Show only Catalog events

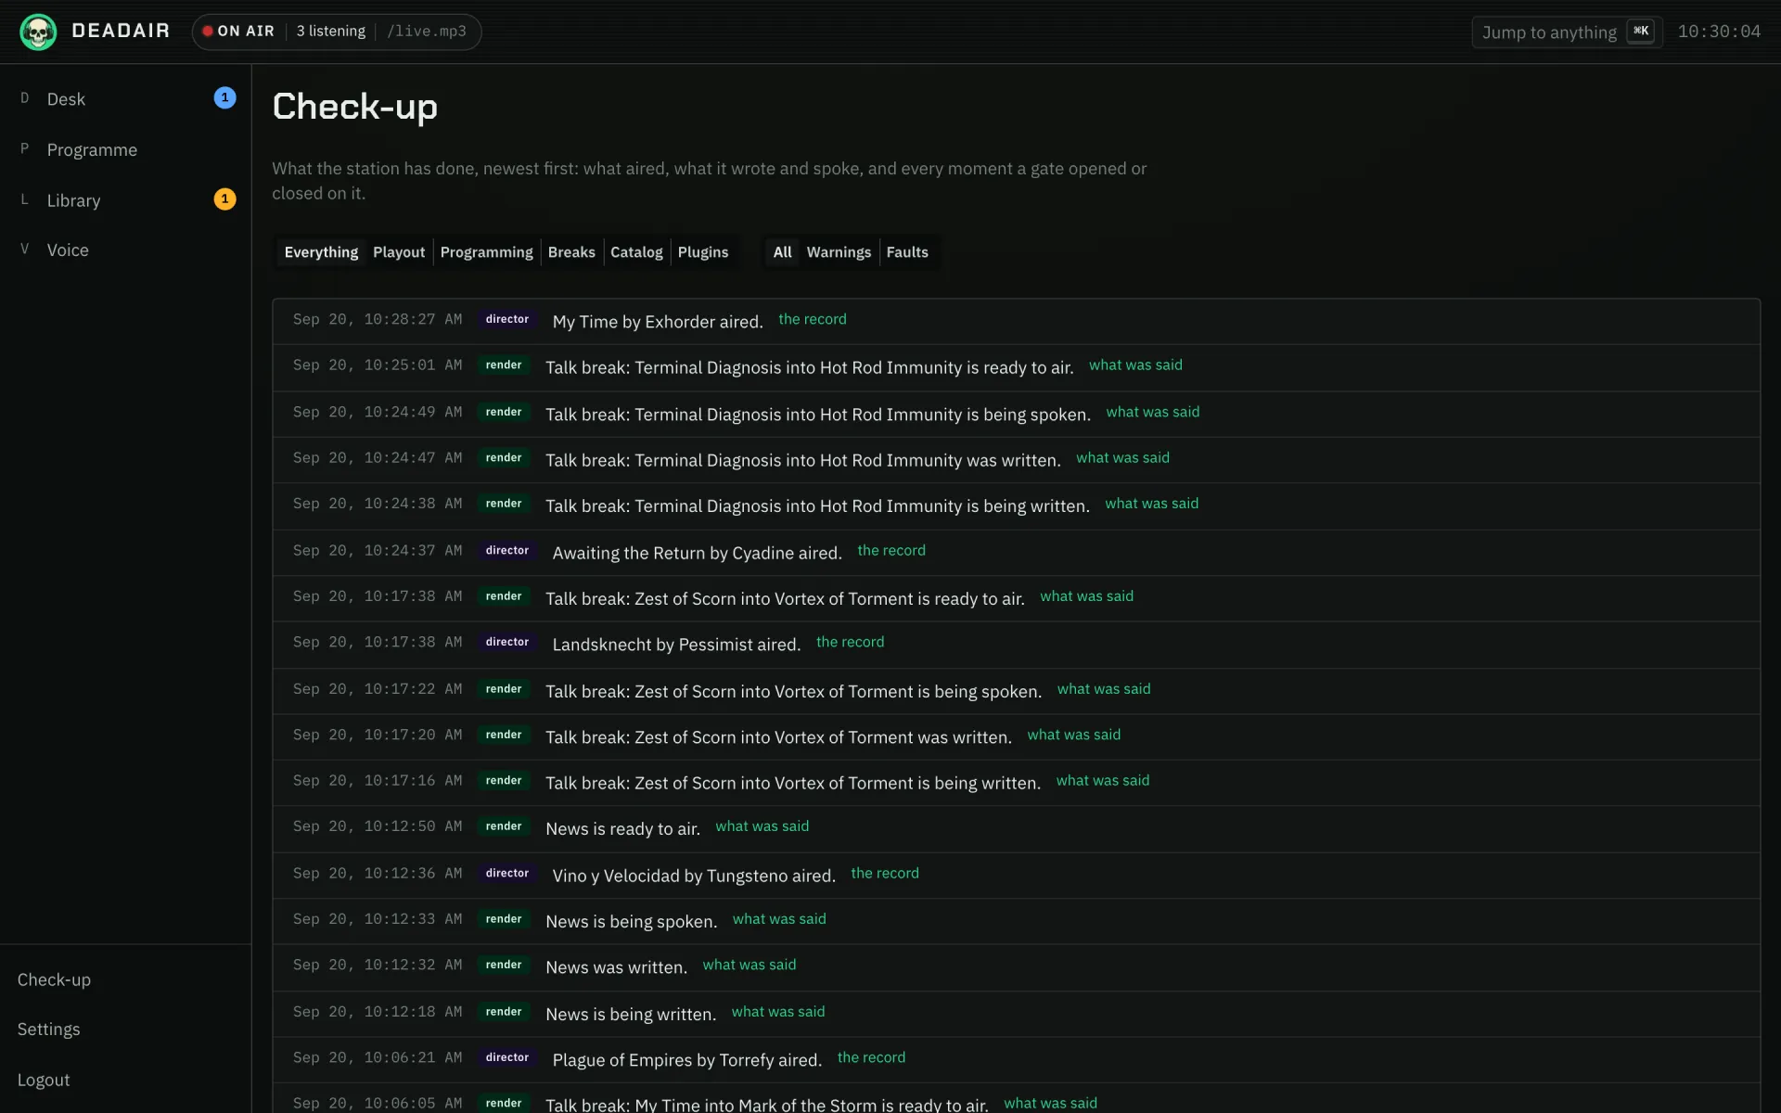[x=636, y=252]
